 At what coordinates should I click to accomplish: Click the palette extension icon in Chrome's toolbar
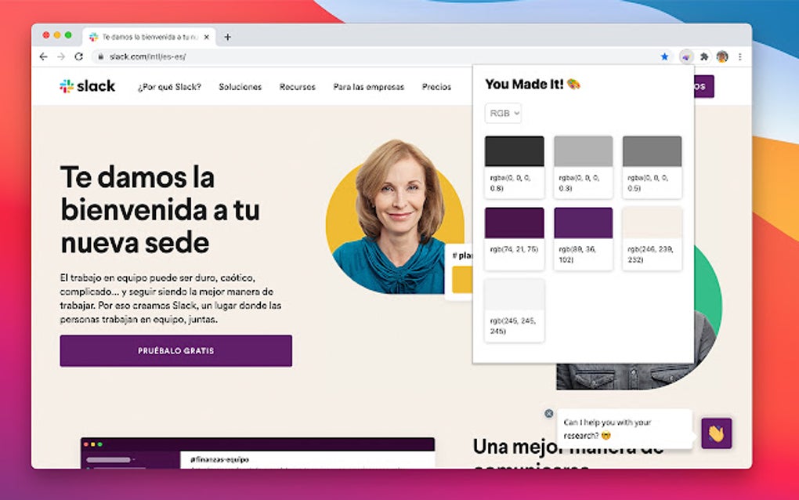687,56
